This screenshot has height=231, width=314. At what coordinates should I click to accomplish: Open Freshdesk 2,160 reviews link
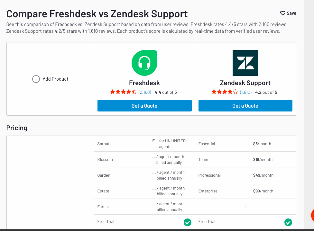[x=145, y=92]
